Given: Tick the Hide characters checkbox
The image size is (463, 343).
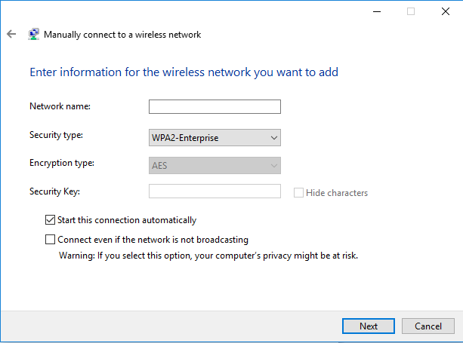Looking at the screenshot, I should pyautogui.click(x=298, y=193).
